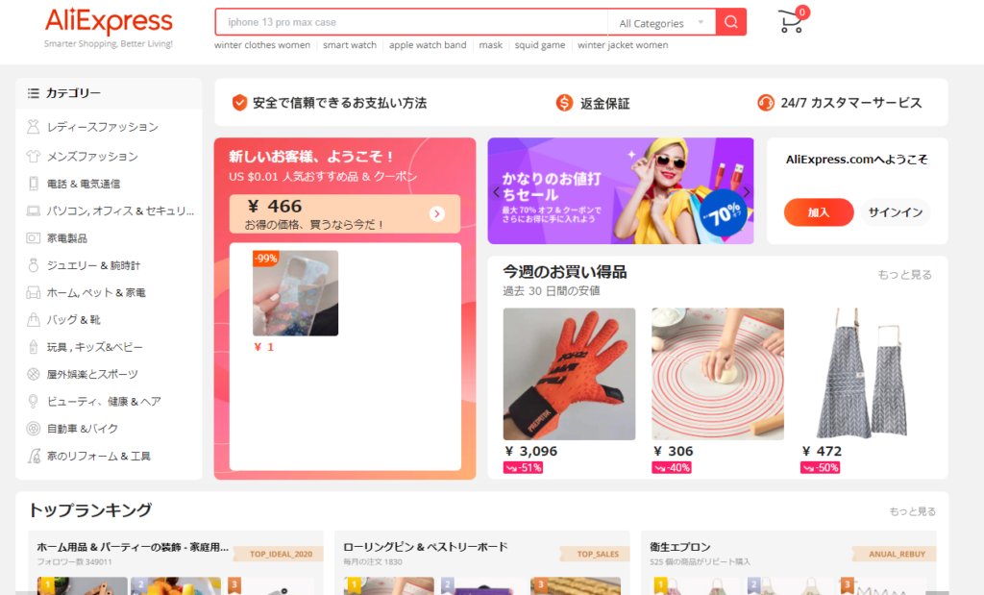Click the secure payment shield icon
This screenshot has width=984, height=595.
tap(239, 103)
